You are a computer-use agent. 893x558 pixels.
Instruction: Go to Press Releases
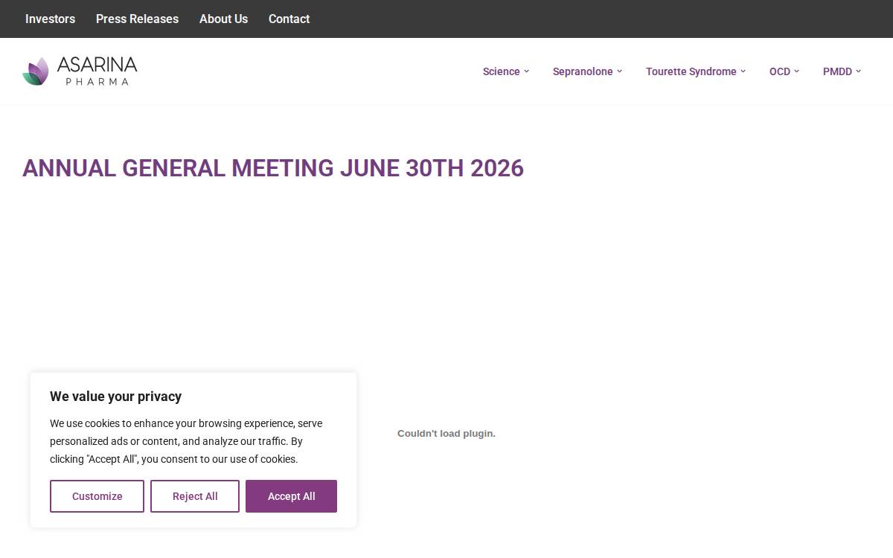click(x=137, y=19)
